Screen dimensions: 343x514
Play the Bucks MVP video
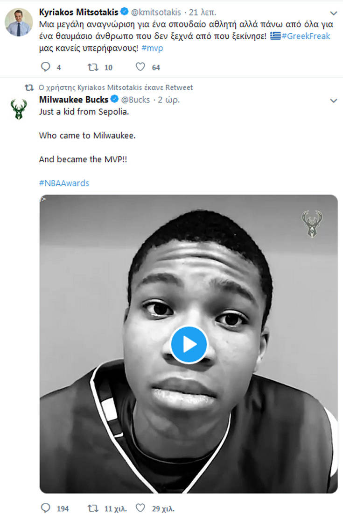(189, 344)
